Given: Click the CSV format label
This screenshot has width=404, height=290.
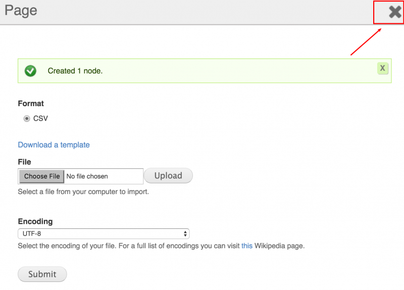Looking at the screenshot, I should [40, 119].
